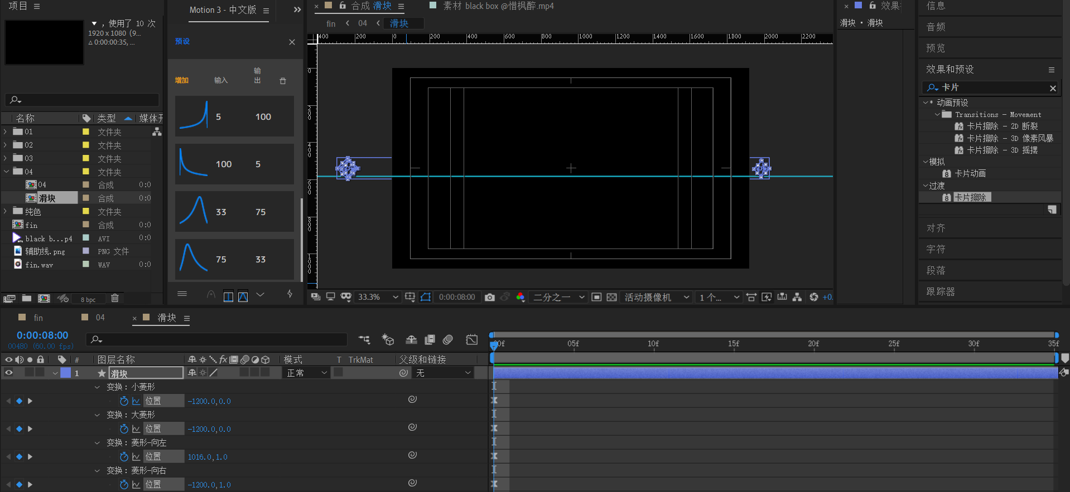
Task: Open blending mode dropdown showing 正常
Action: (x=307, y=373)
